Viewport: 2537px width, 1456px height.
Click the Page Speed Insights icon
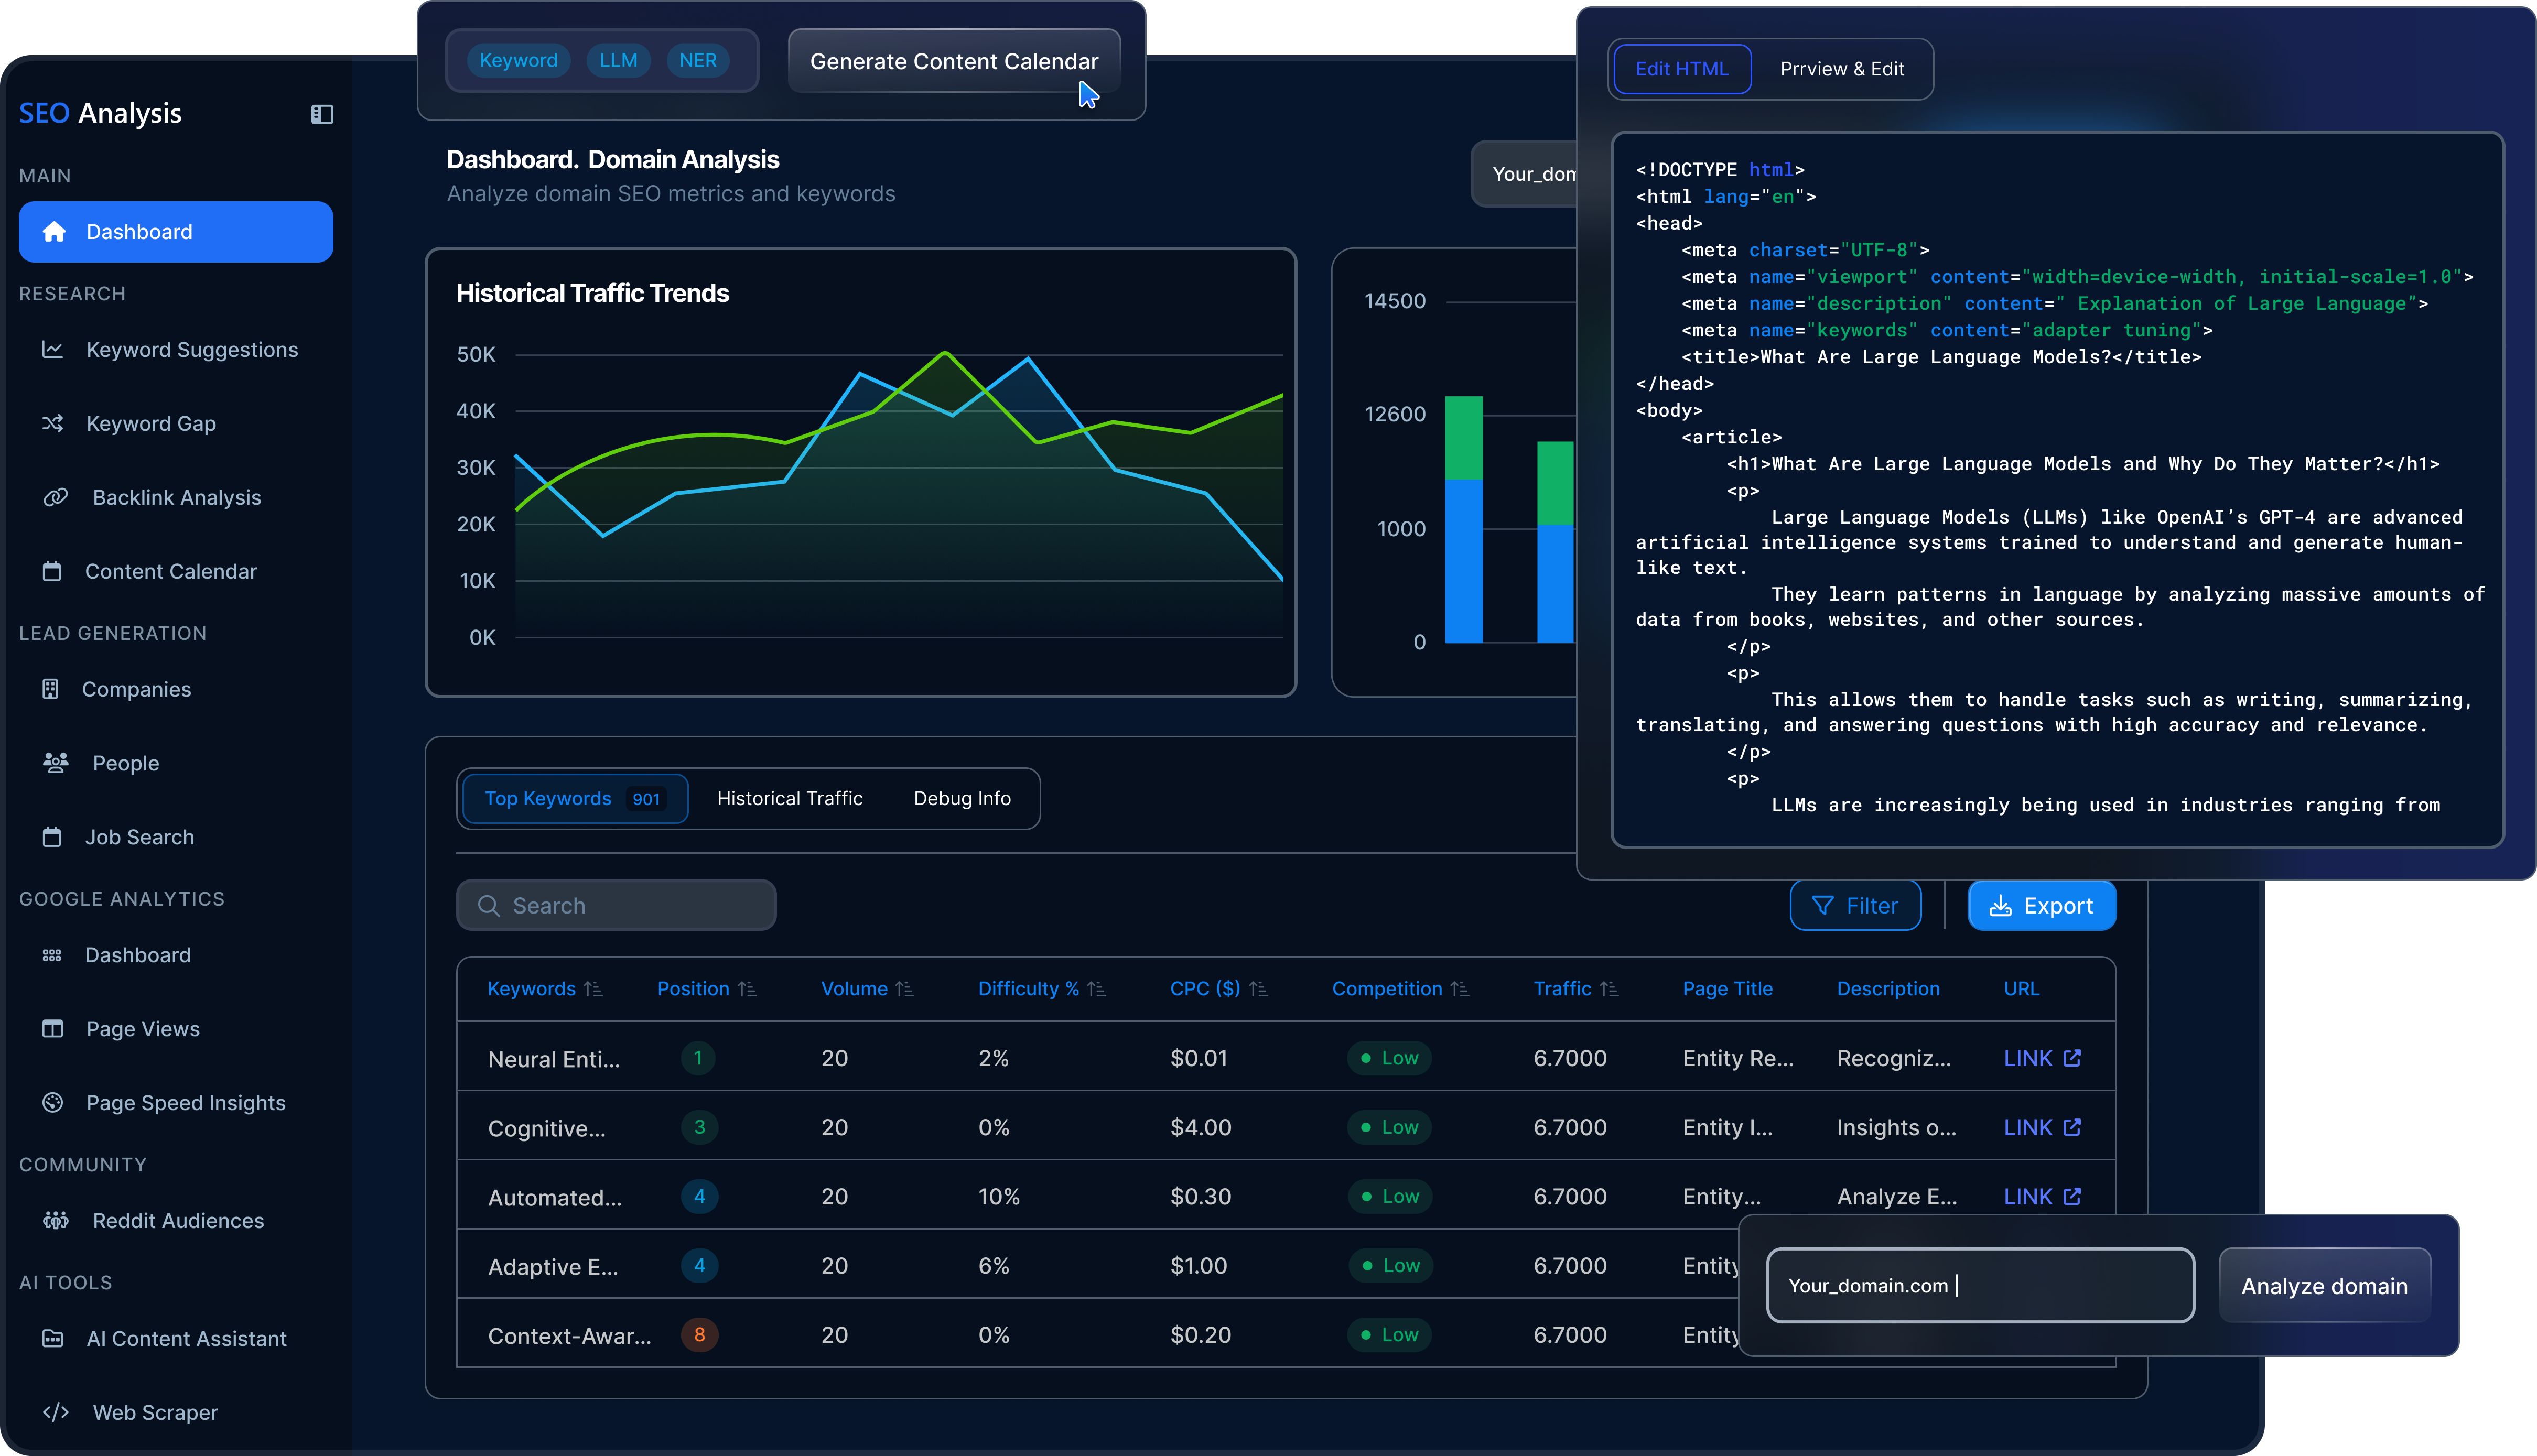click(x=53, y=1102)
